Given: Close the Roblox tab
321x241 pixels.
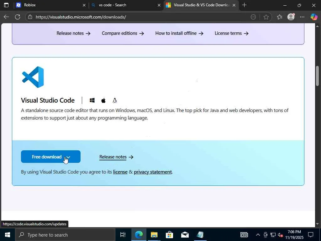Looking at the screenshot, I should point(84,5).
